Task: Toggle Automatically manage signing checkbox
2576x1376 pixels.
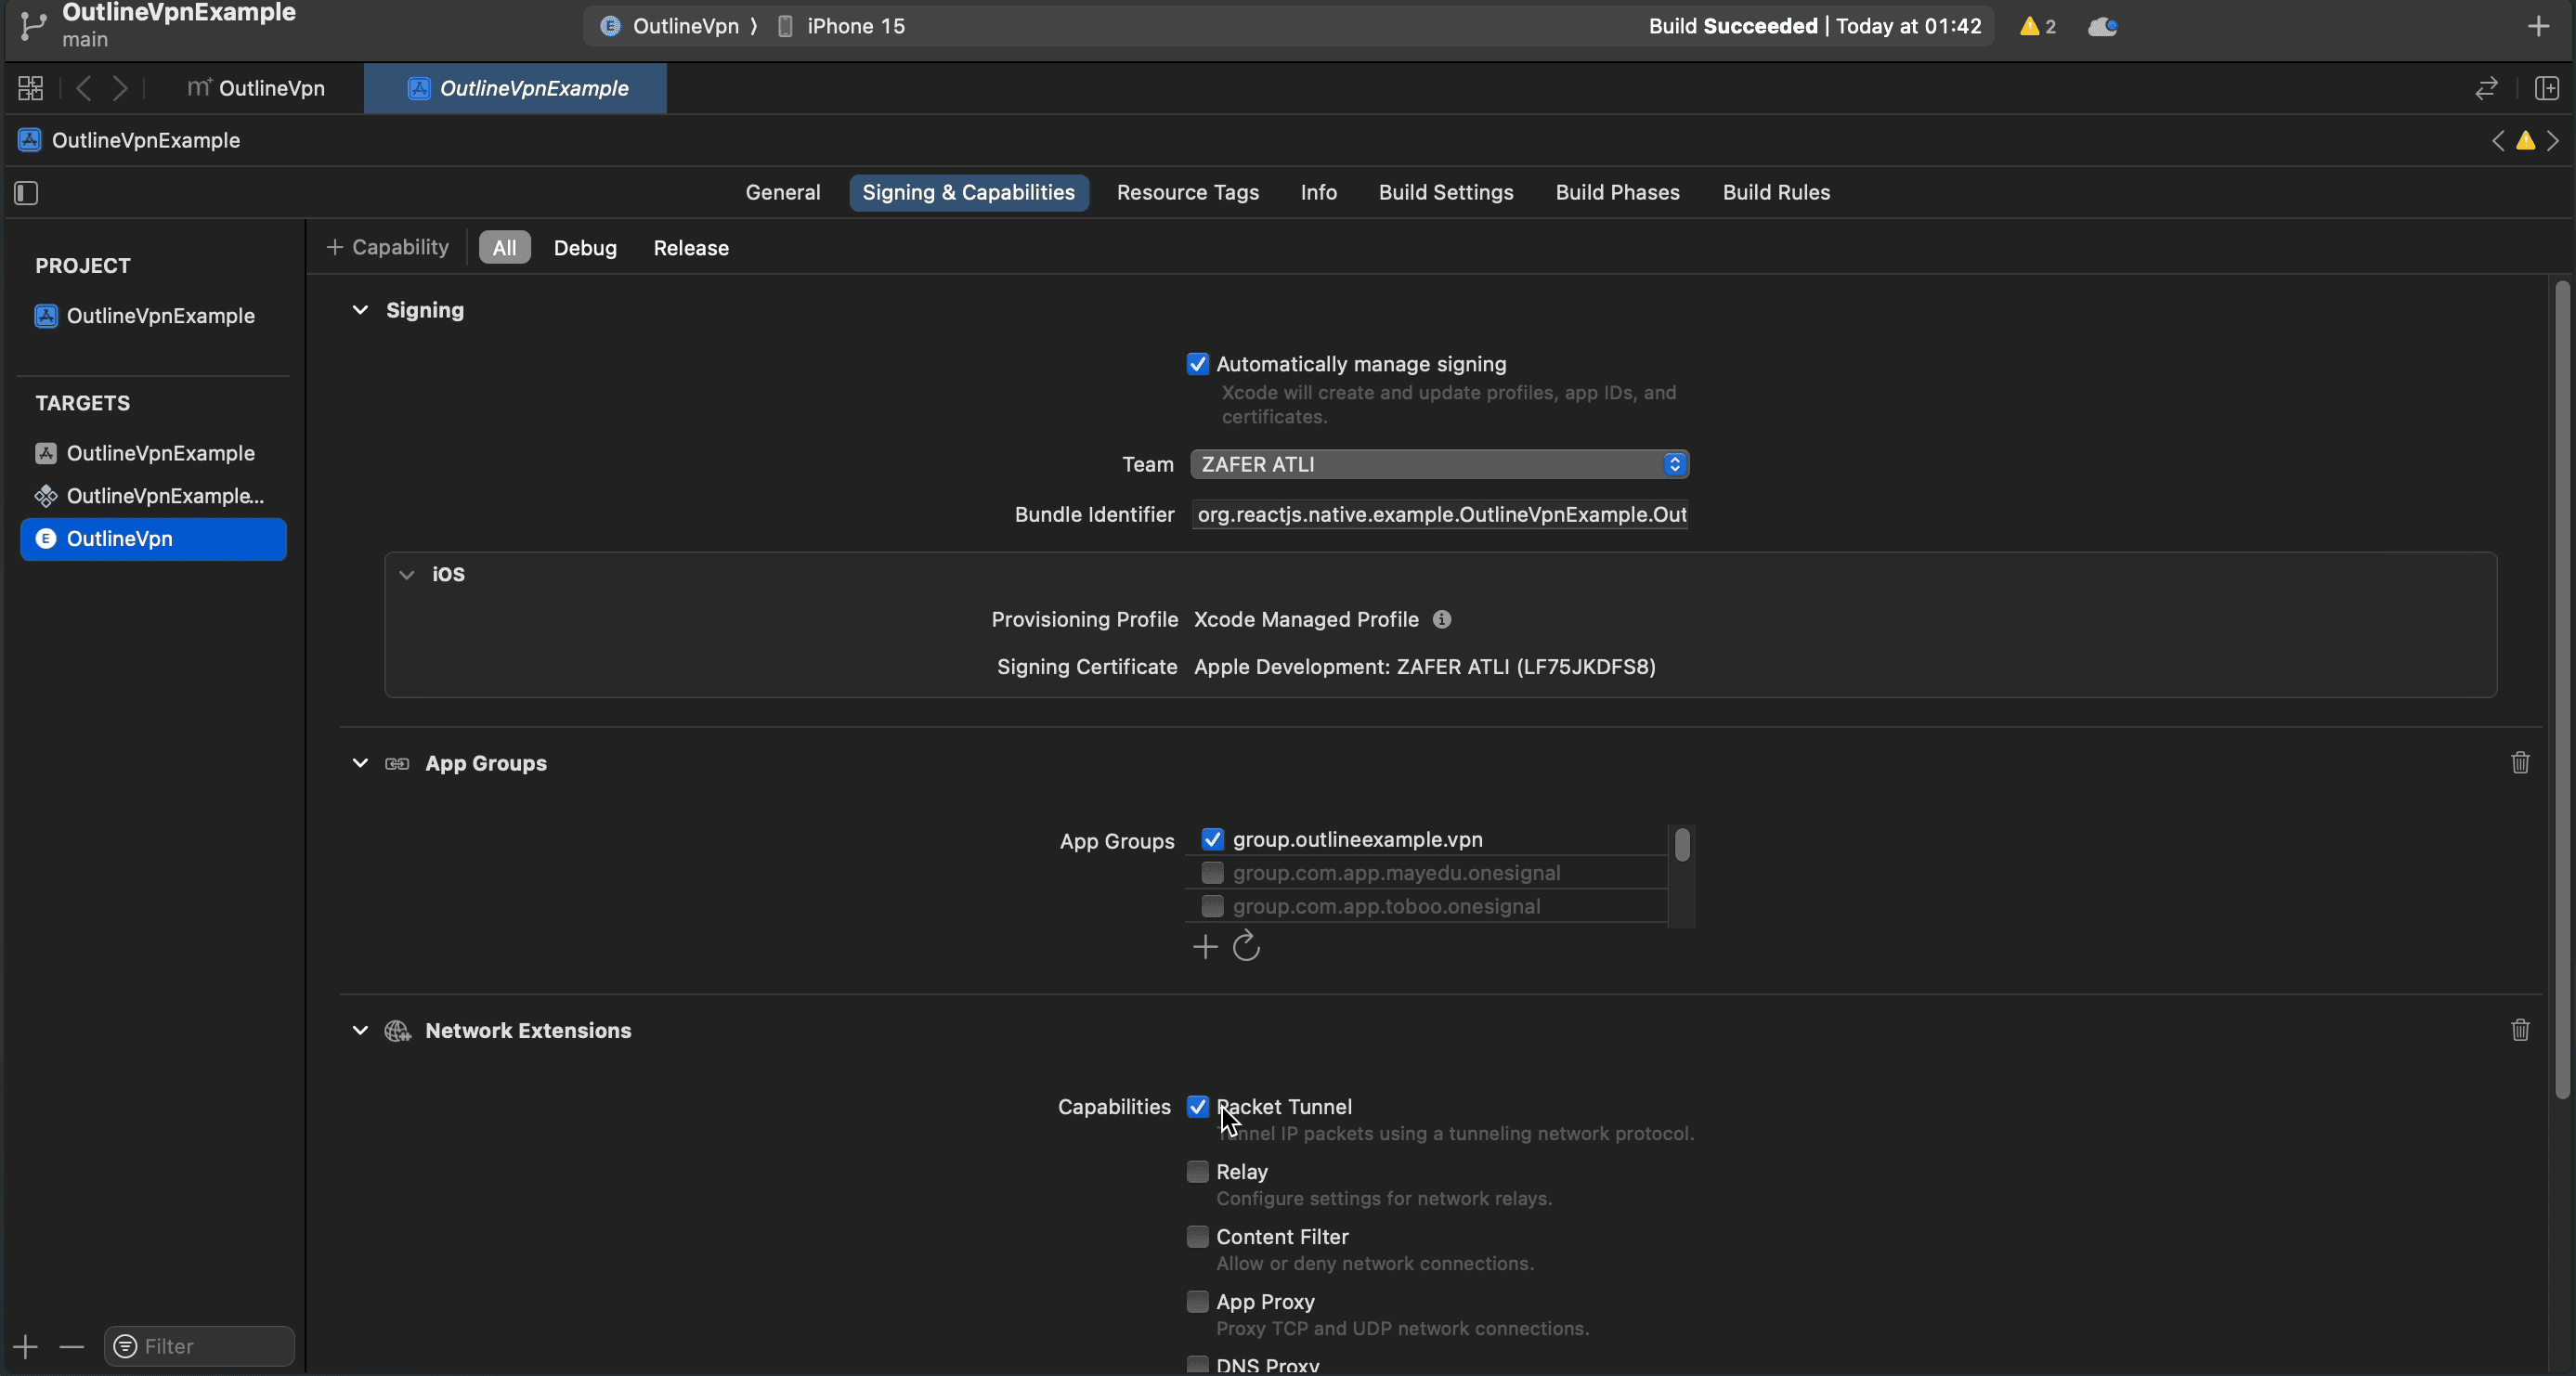Action: tap(1197, 364)
